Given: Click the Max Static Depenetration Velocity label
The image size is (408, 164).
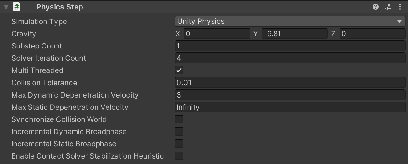Looking at the screenshot, I should (70, 107).
